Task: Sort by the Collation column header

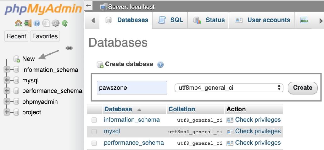Action: click(182, 109)
